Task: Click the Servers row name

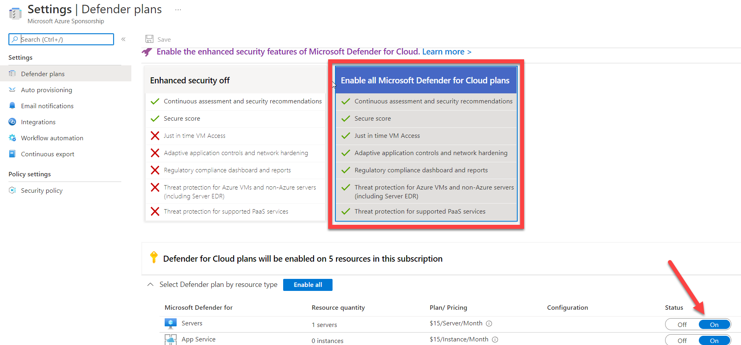Action: point(192,323)
